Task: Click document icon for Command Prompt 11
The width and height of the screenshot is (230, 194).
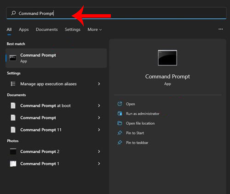Action: [13, 130]
